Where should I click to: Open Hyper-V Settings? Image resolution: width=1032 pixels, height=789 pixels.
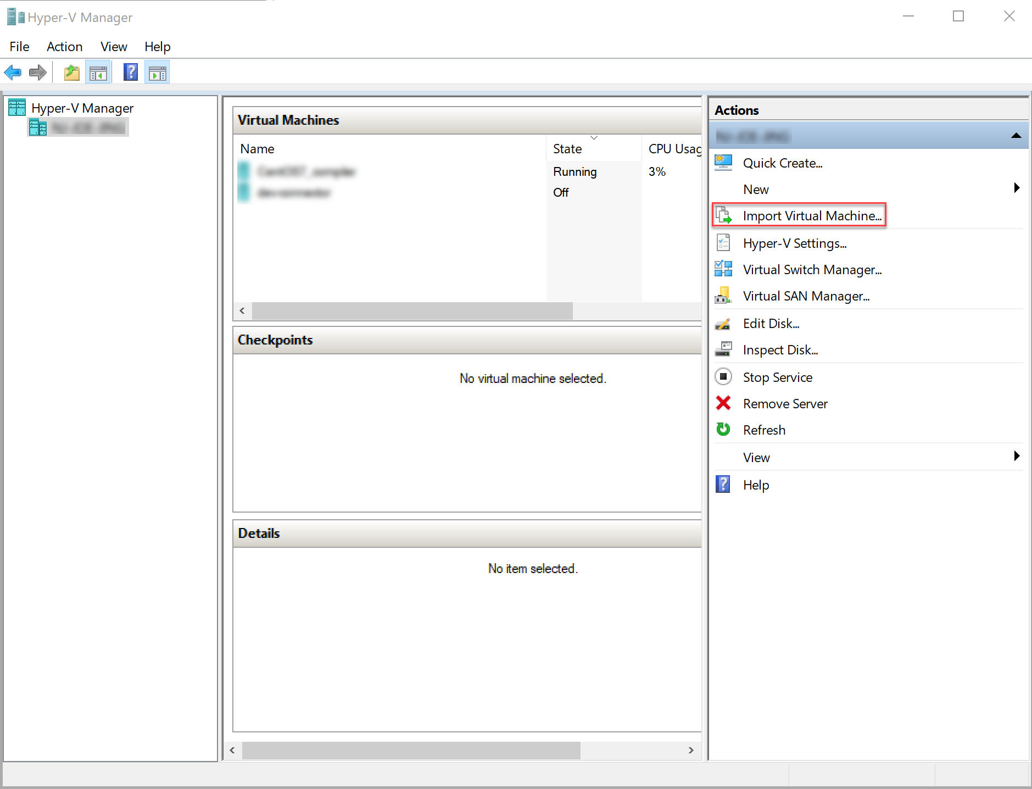[795, 243]
